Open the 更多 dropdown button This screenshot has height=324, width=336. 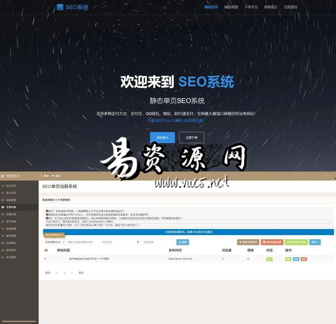click(314, 242)
